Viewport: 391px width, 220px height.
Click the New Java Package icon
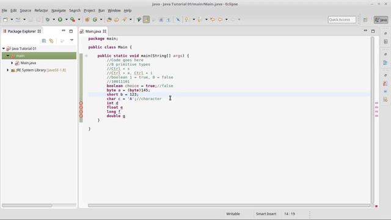(87, 20)
